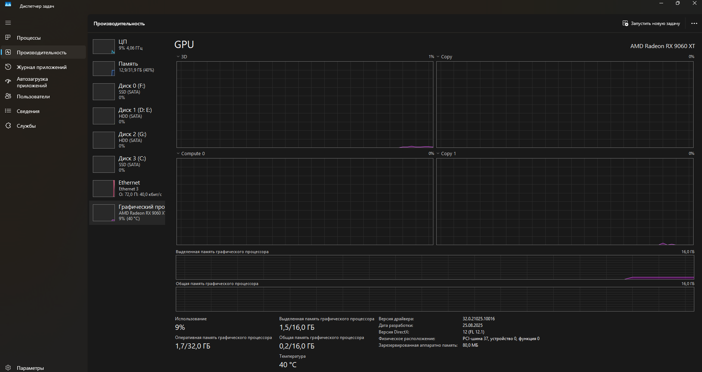Click the Пользователи users icon
This screenshot has height=372, width=702.
pyautogui.click(x=8, y=96)
